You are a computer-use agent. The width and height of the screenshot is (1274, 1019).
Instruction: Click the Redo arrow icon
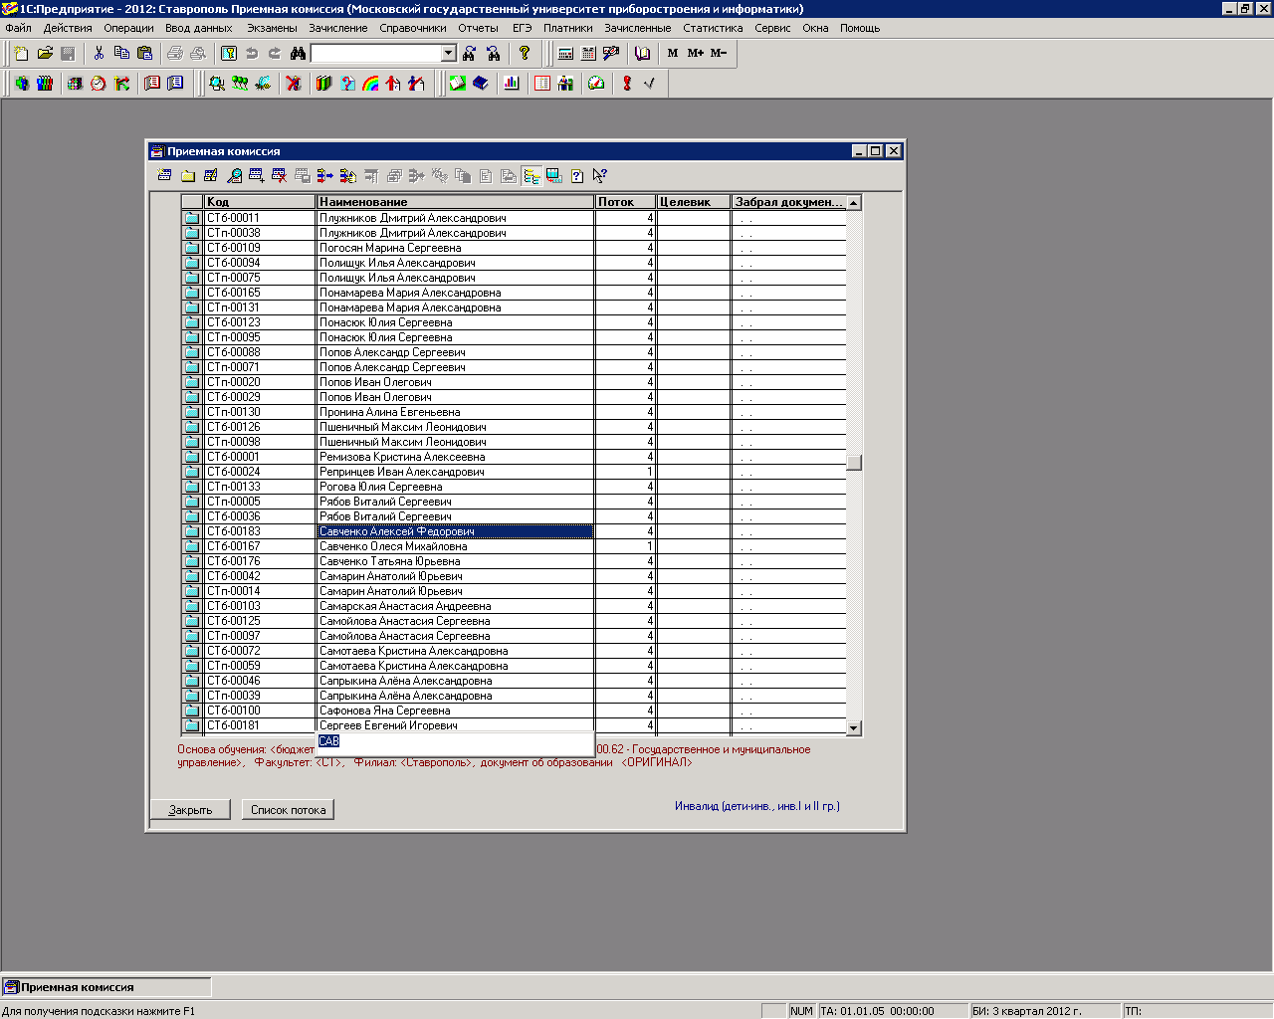pyautogui.click(x=275, y=53)
